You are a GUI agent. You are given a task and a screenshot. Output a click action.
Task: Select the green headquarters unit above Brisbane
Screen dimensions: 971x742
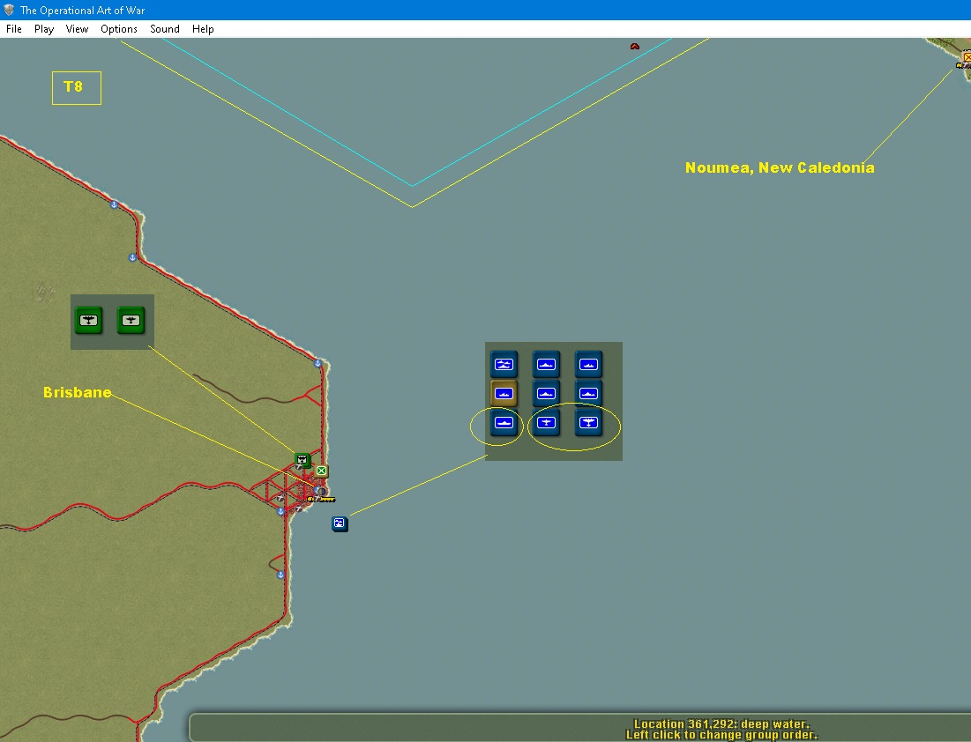pyautogui.click(x=303, y=460)
